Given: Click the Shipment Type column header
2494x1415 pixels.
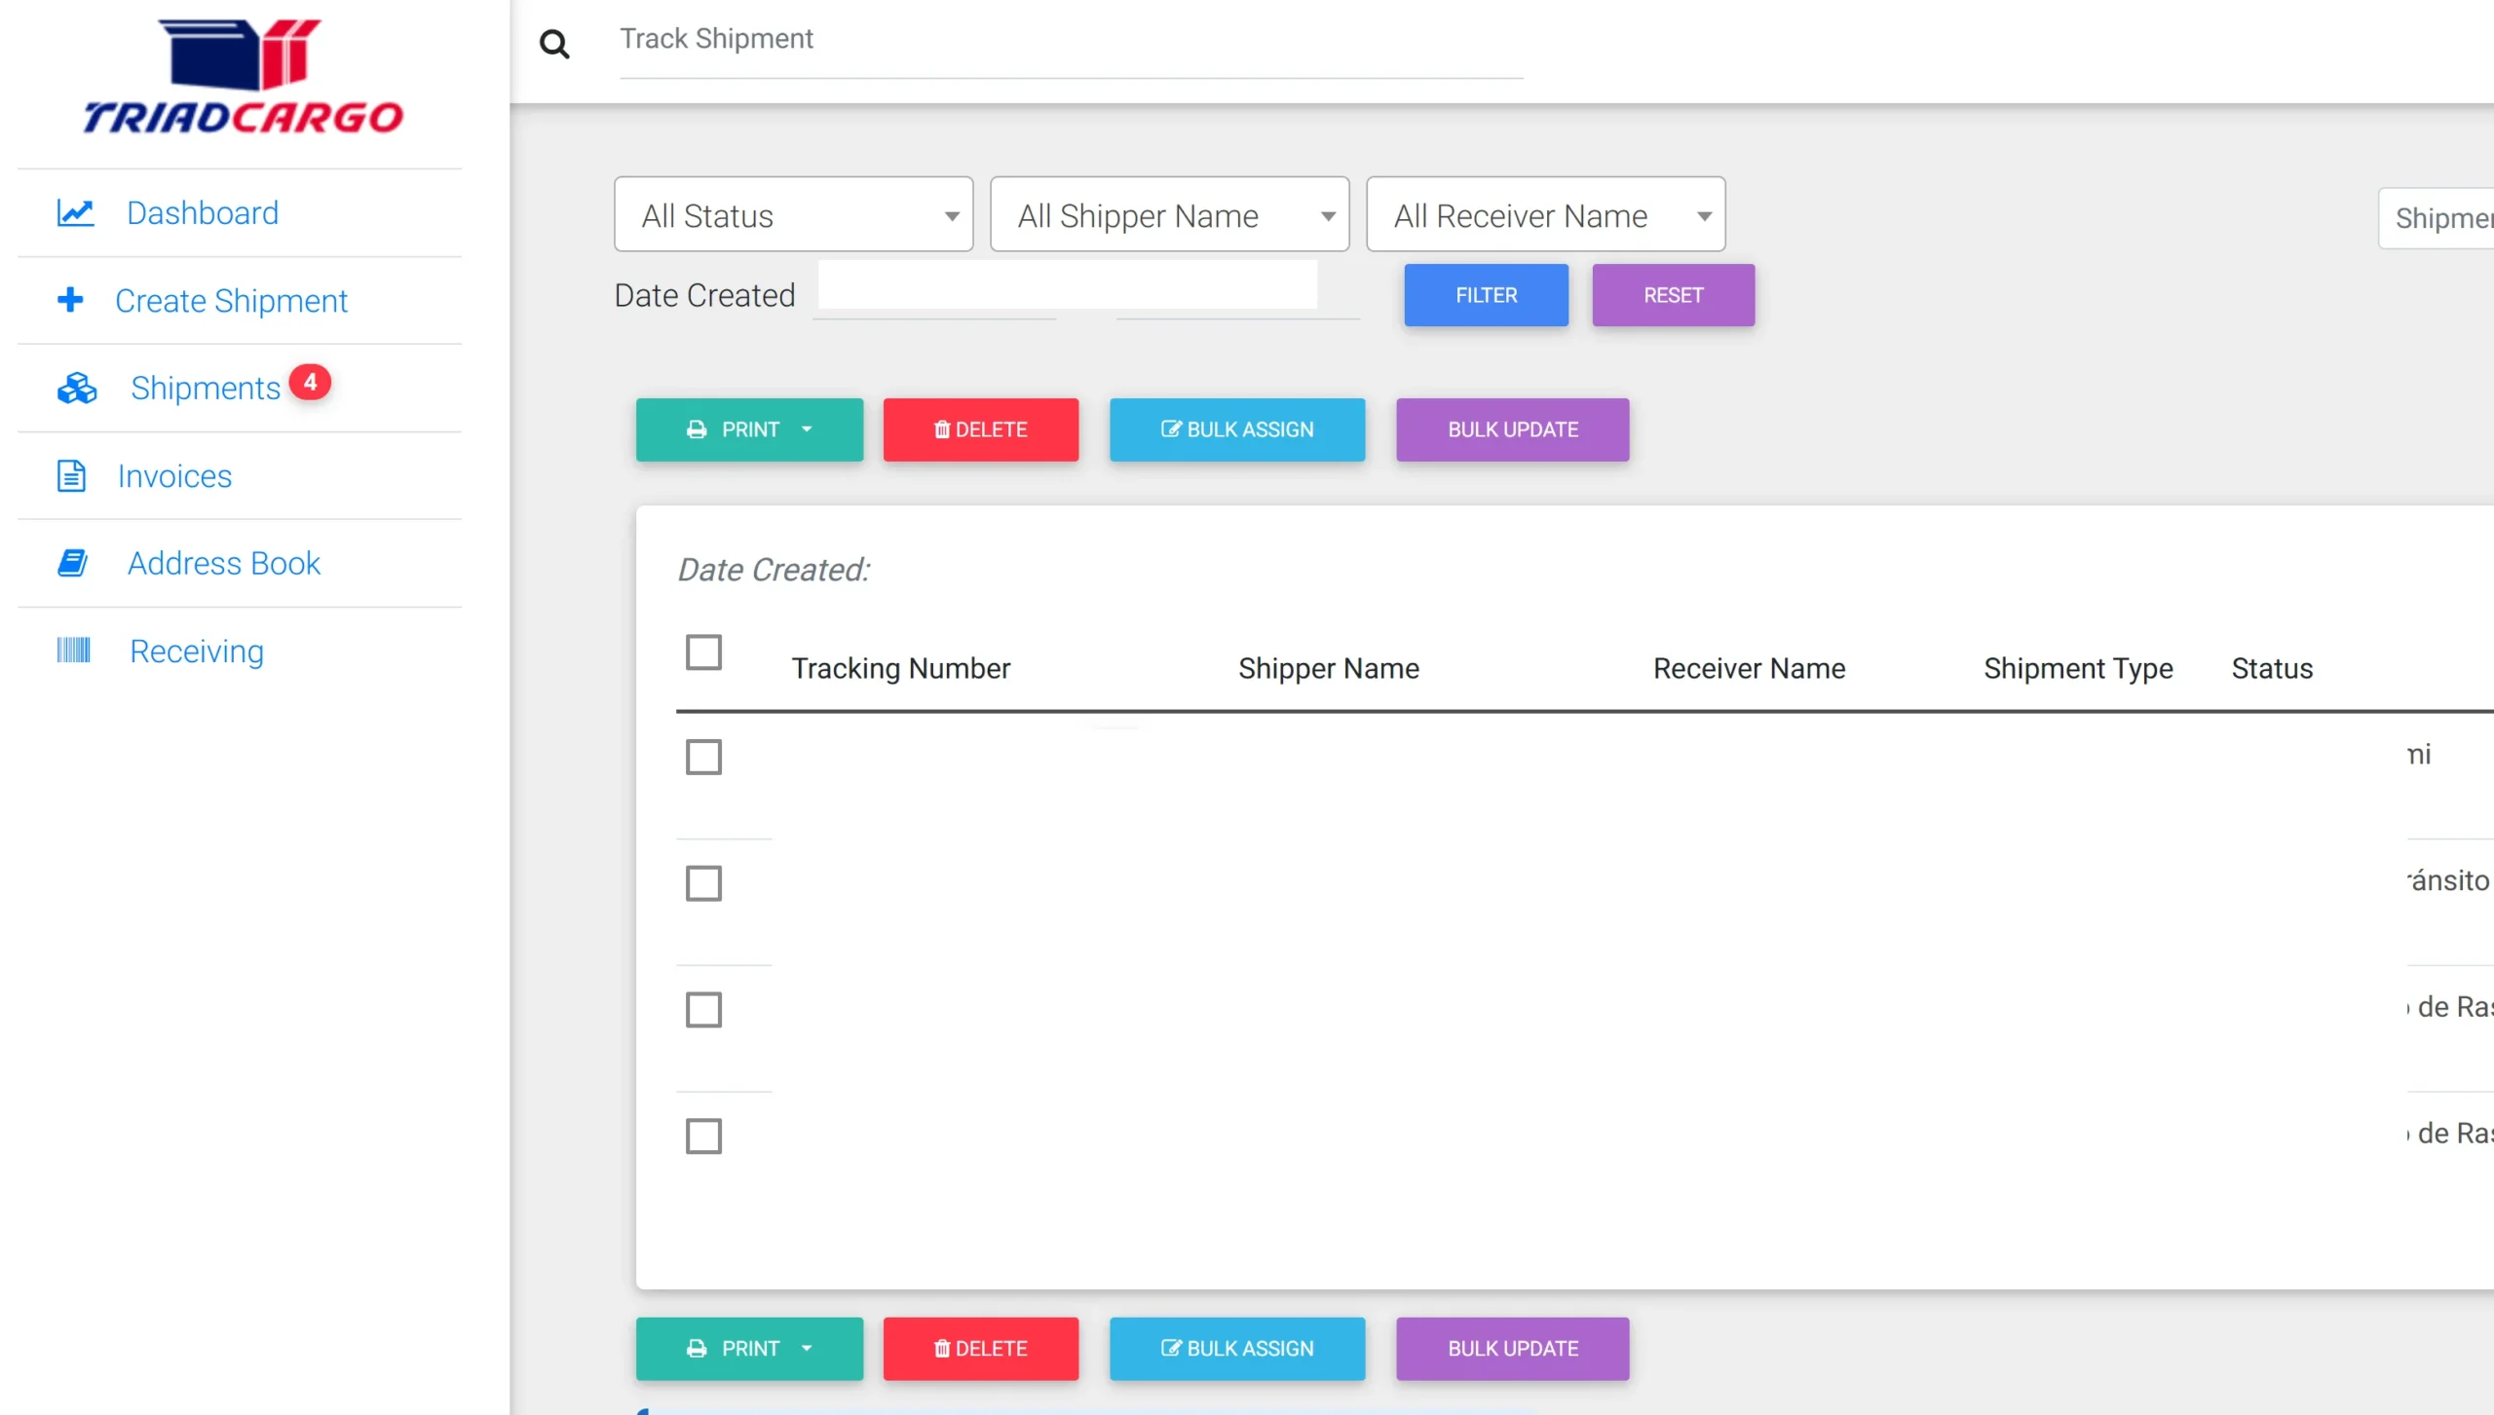Looking at the screenshot, I should 2078,669.
